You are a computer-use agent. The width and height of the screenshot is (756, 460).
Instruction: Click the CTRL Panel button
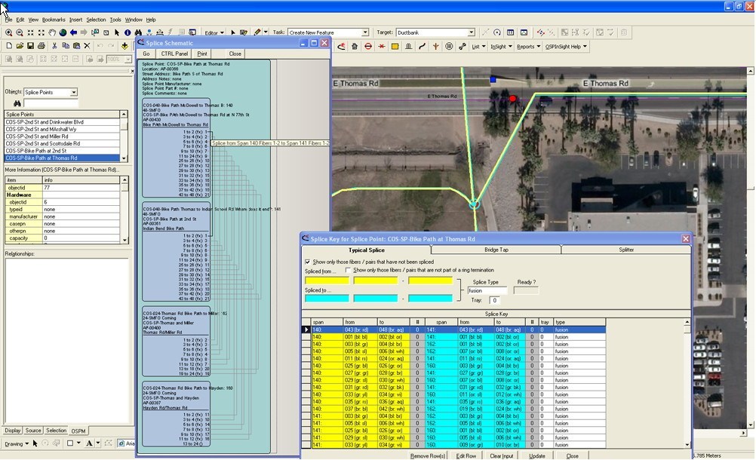pos(174,54)
